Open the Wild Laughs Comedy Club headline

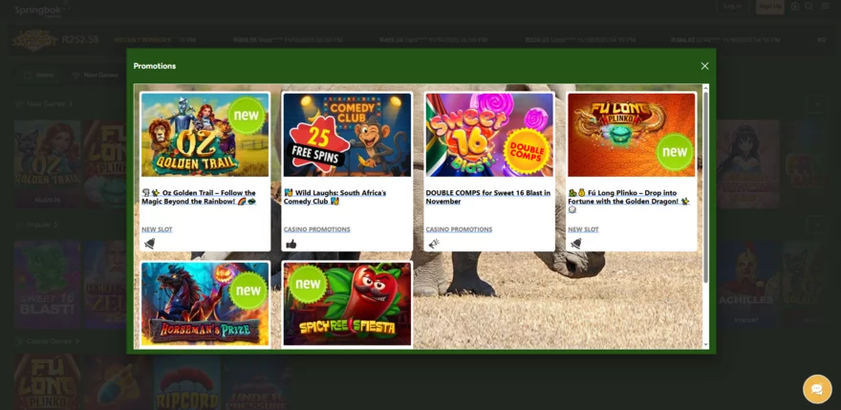coord(334,197)
